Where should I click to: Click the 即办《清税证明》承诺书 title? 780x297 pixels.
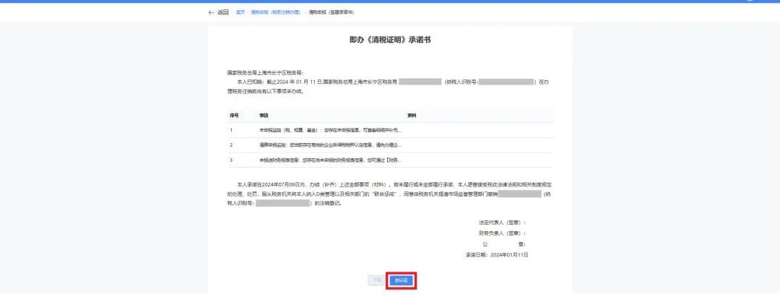pyautogui.click(x=390, y=40)
